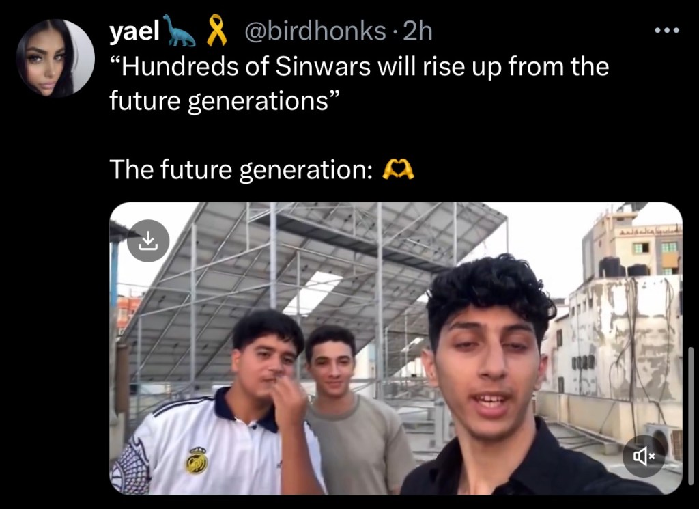Screen dimensions: 699x509
Task: Click the display name yael
Action: (134, 31)
